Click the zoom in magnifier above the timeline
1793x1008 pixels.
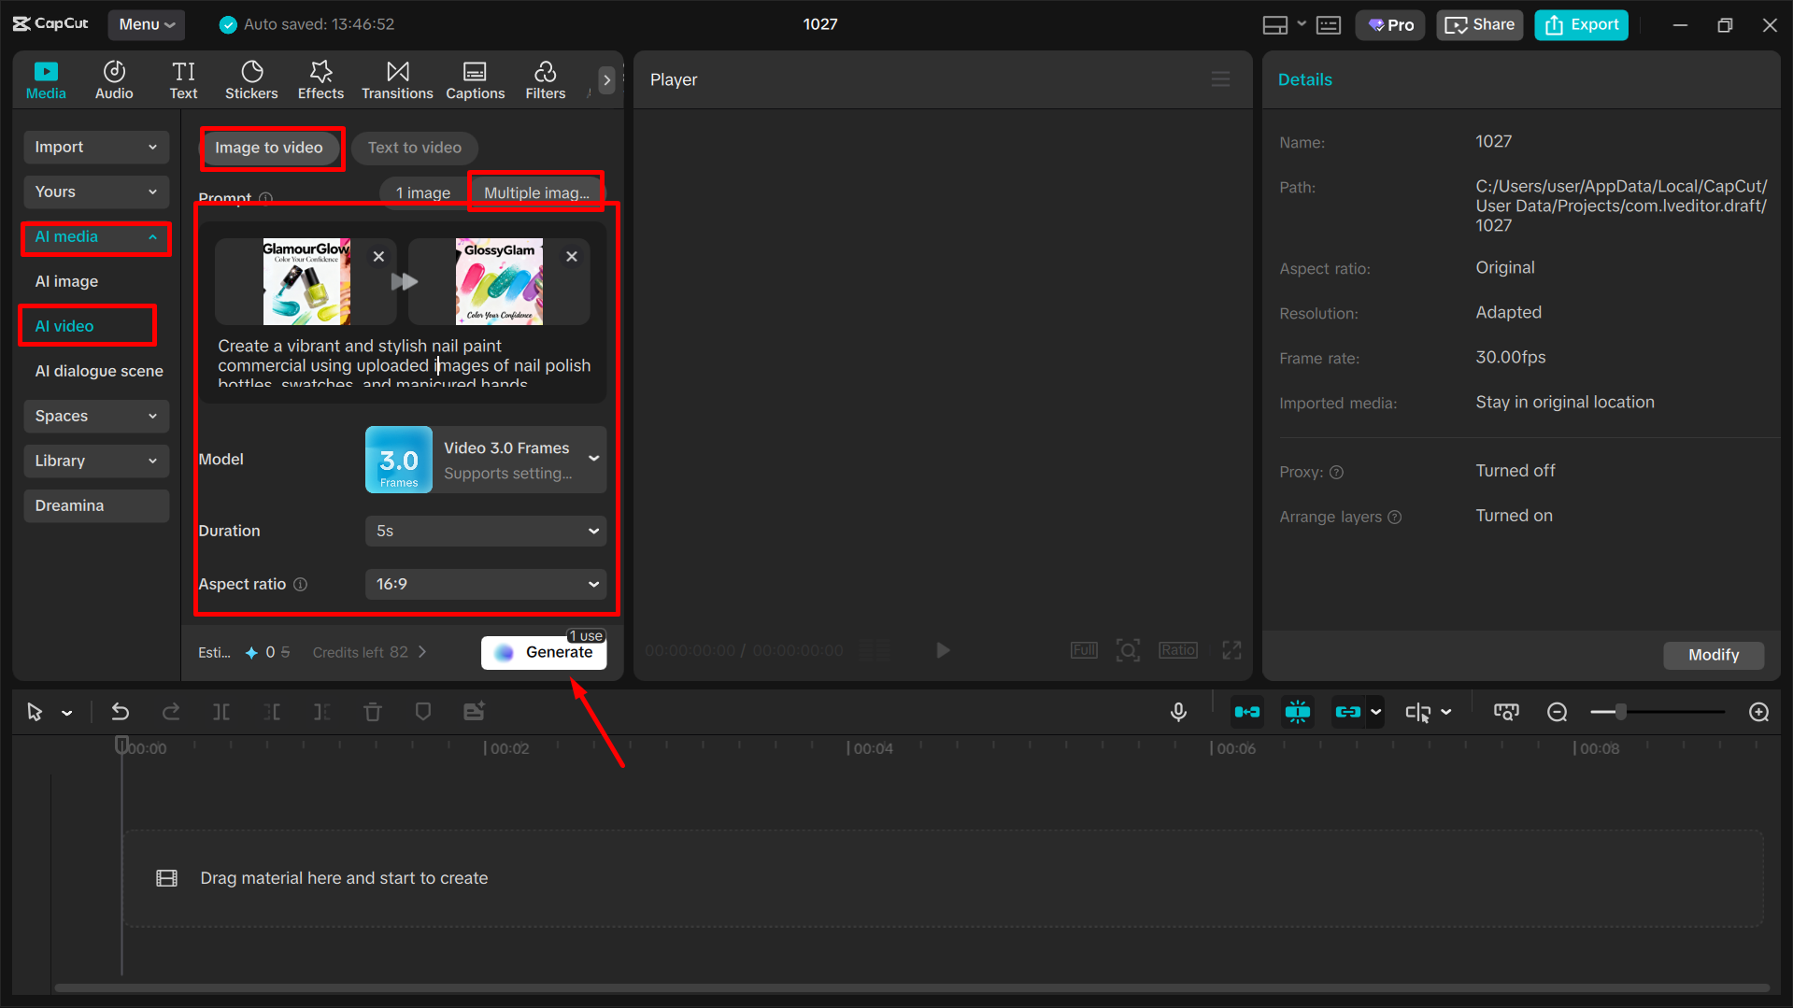(1758, 712)
